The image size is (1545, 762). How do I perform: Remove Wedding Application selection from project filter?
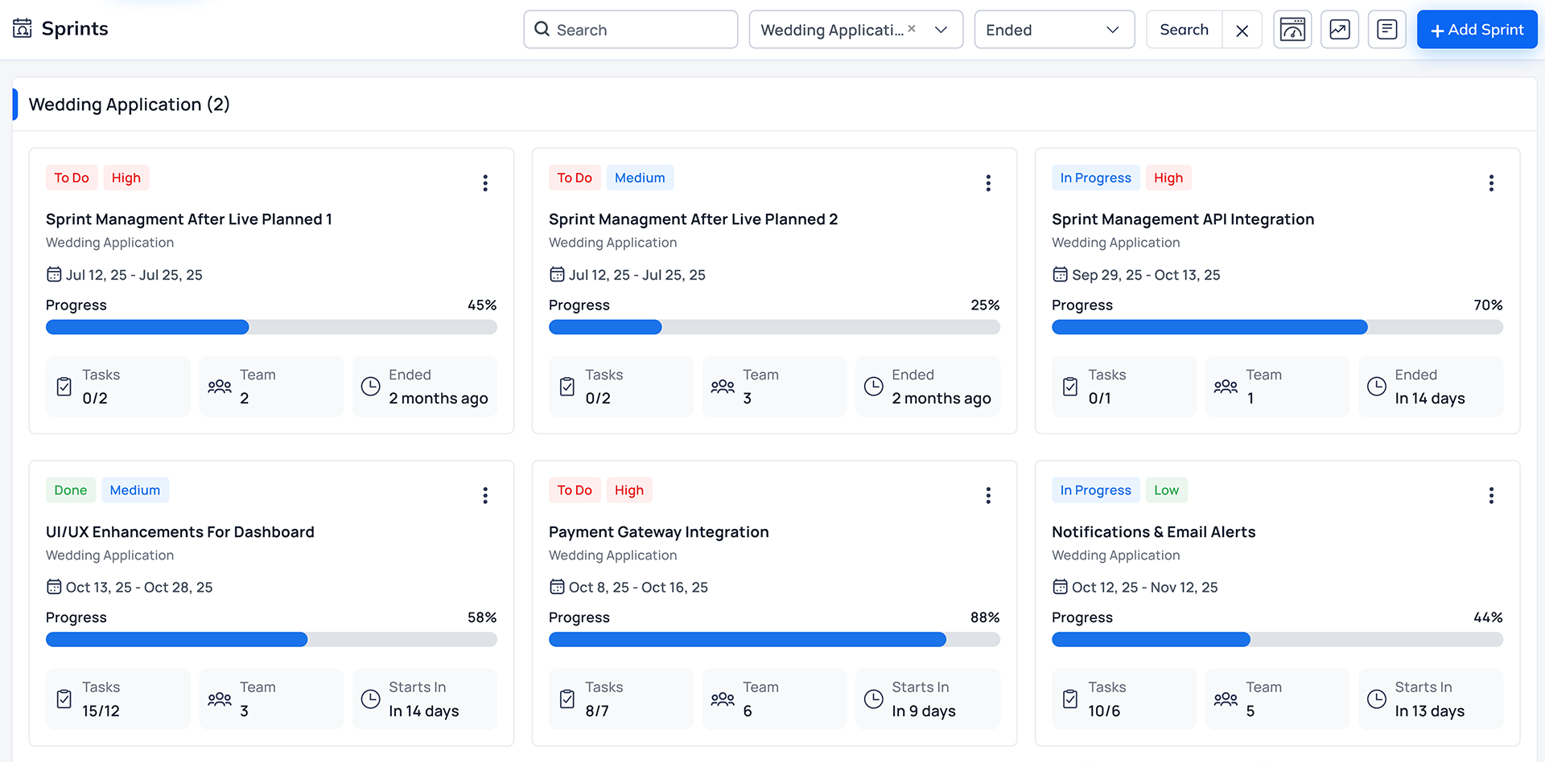point(912,28)
